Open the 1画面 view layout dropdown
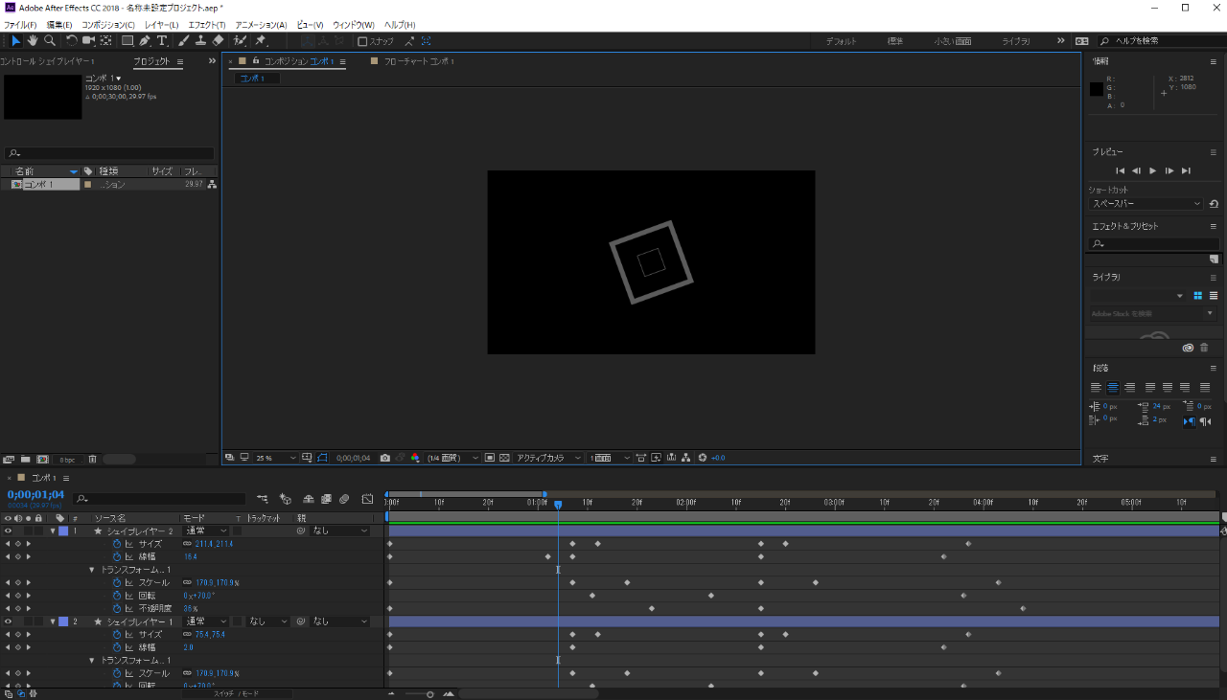1227x700 pixels. point(610,458)
